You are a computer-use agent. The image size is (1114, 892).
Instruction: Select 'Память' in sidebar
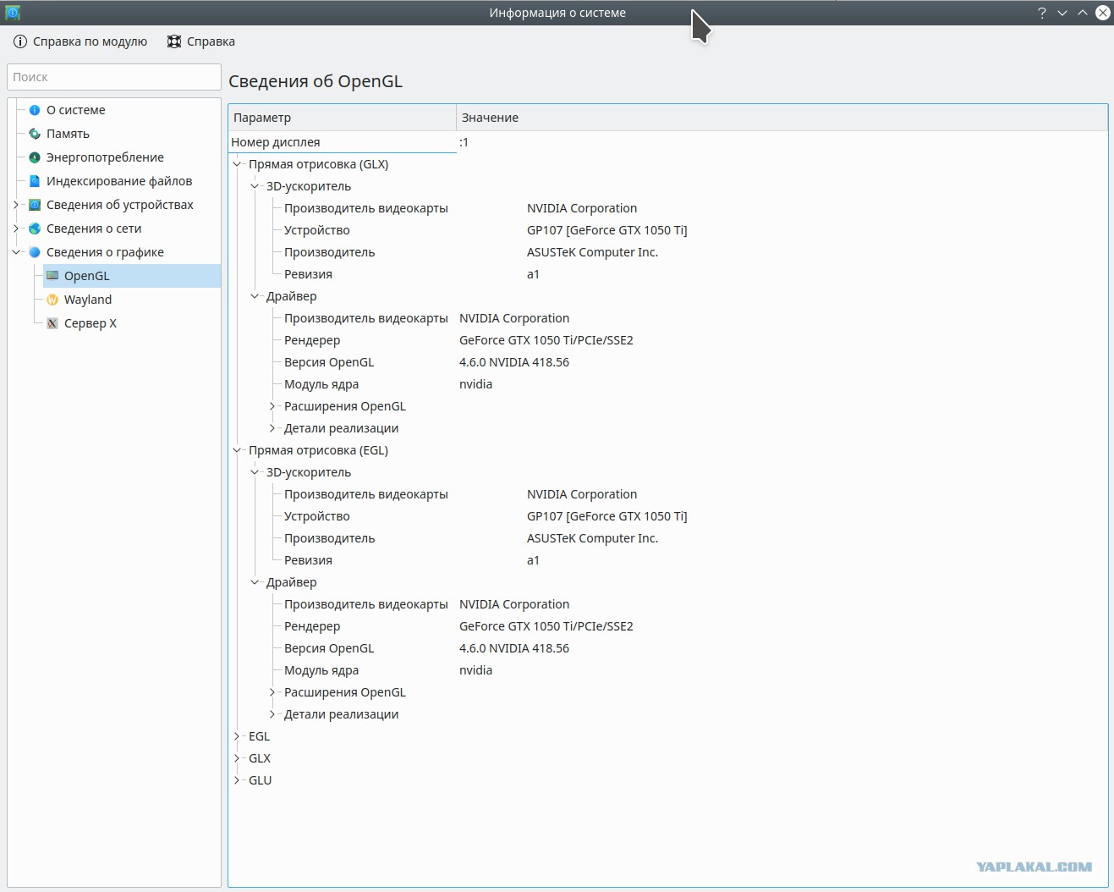pyautogui.click(x=68, y=134)
